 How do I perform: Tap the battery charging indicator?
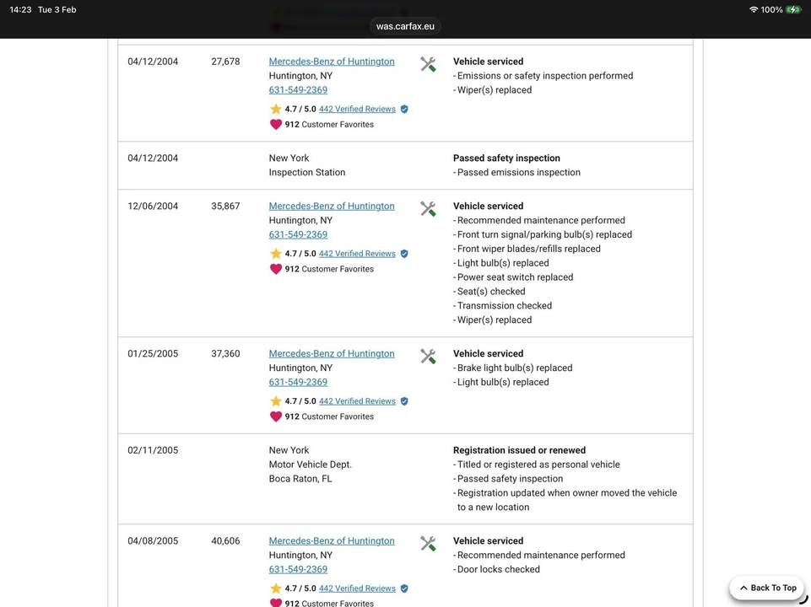[x=793, y=10]
